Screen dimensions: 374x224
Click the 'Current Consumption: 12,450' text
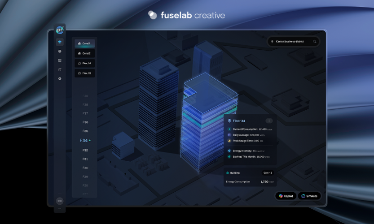(x=250, y=129)
